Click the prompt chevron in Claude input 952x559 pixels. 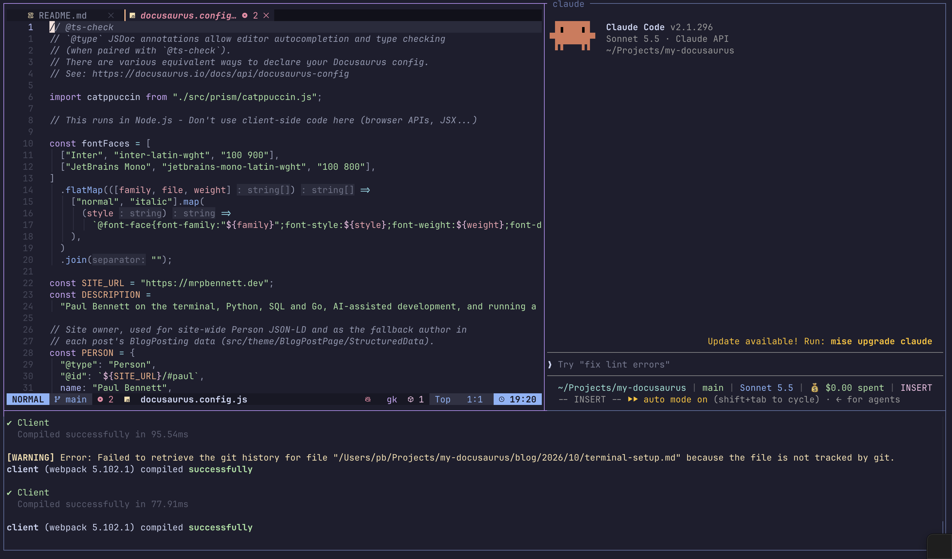[550, 364]
